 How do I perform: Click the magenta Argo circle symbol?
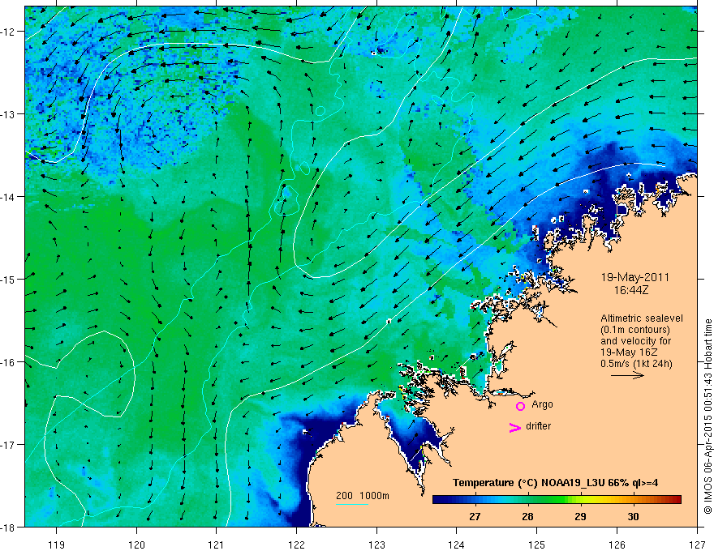pyautogui.click(x=520, y=406)
